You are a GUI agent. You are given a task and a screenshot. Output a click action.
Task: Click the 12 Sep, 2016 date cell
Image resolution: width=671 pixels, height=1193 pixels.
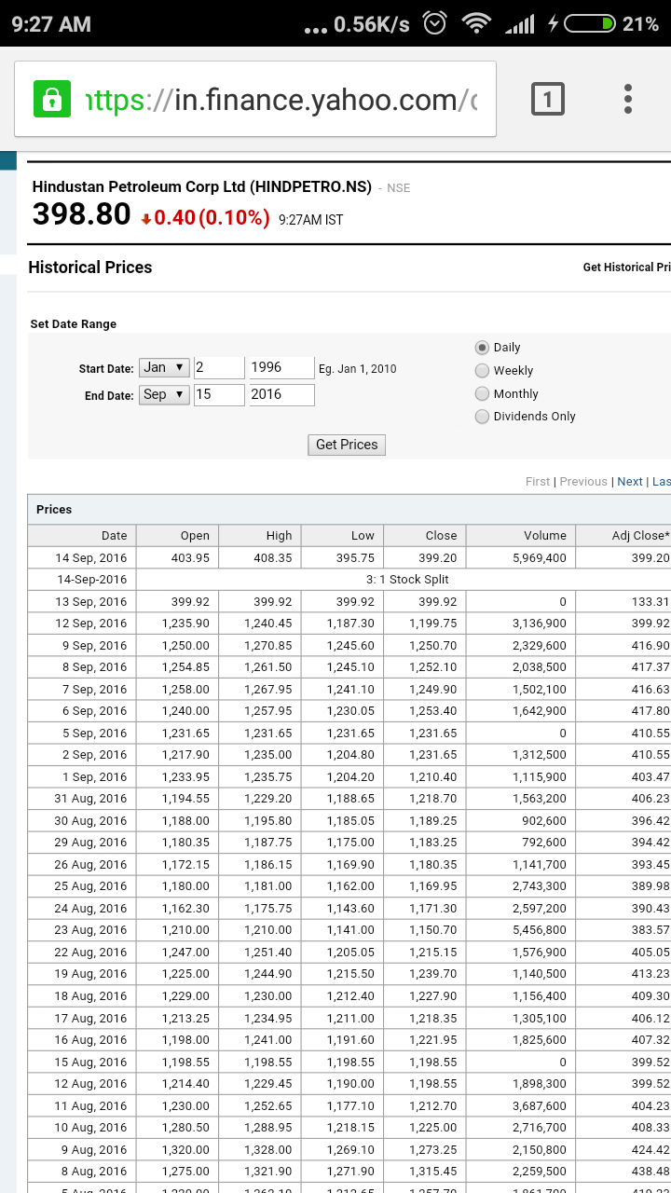[x=82, y=624]
